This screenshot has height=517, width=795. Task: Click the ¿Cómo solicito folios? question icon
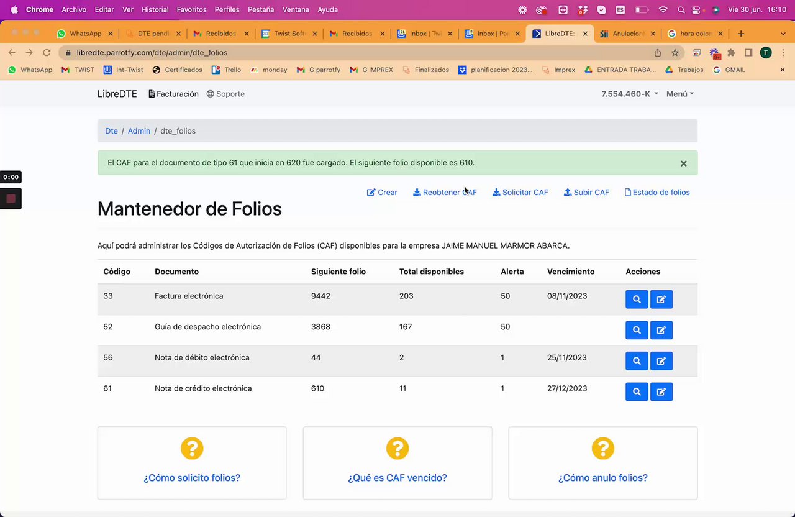pyautogui.click(x=192, y=448)
